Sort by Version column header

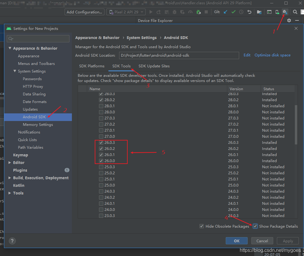(x=244, y=89)
